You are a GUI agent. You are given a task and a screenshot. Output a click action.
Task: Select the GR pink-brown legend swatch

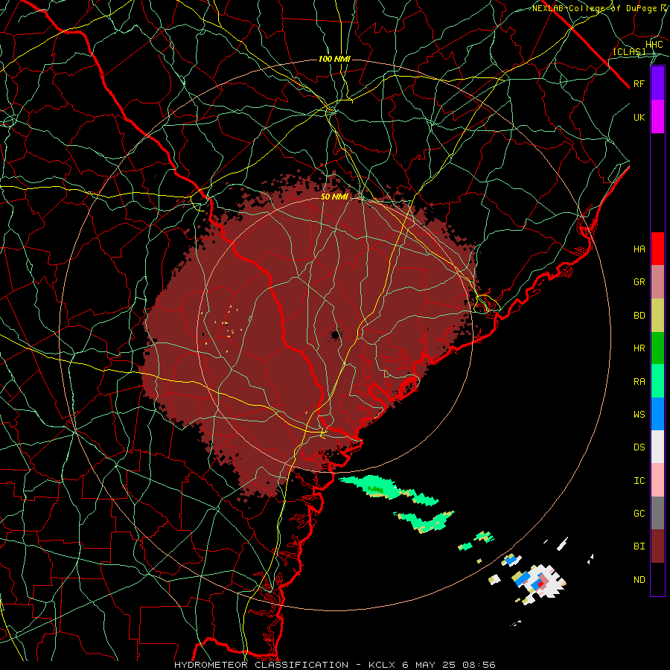[657, 282]
